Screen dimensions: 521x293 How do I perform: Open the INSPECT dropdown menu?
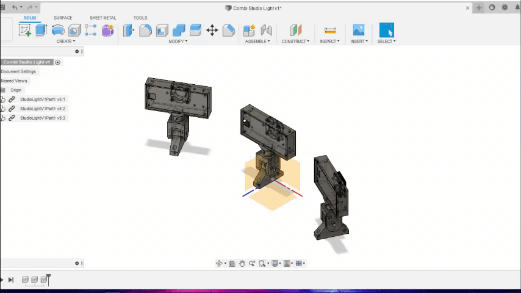point(329,42)
